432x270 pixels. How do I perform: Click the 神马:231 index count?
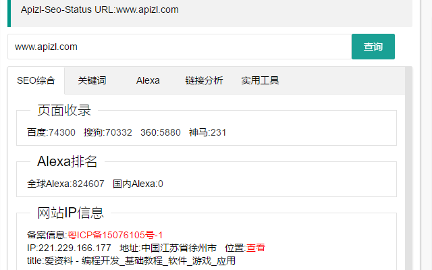tap(207, 132)
